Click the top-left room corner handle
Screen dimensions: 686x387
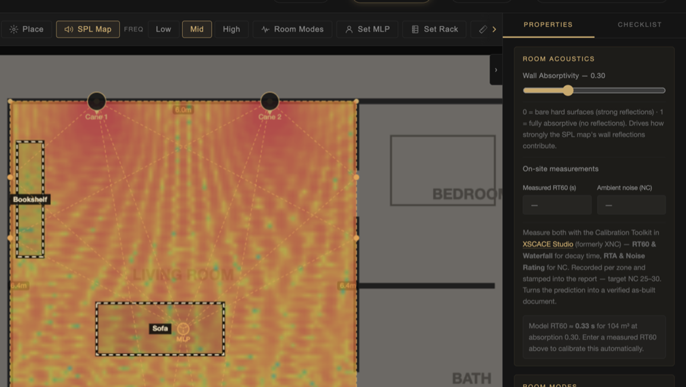10,102
